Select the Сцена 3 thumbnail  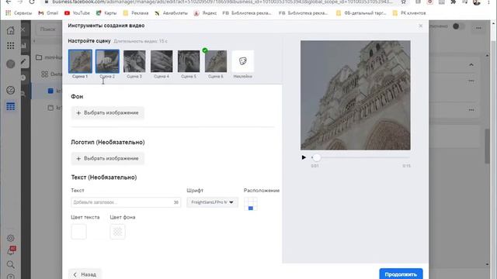point(134,61)
